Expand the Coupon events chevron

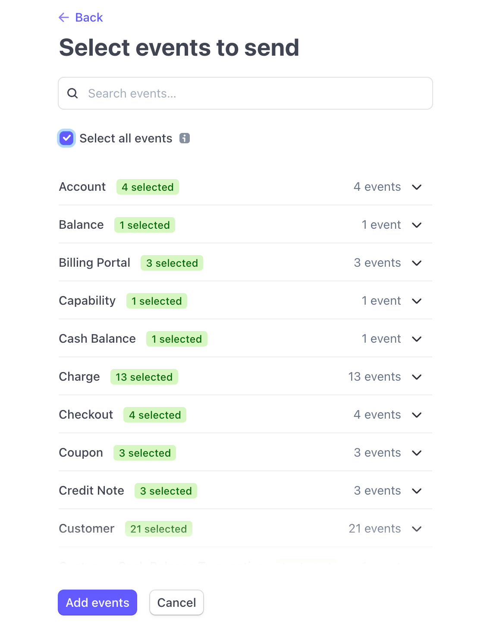tap(417, 453)
